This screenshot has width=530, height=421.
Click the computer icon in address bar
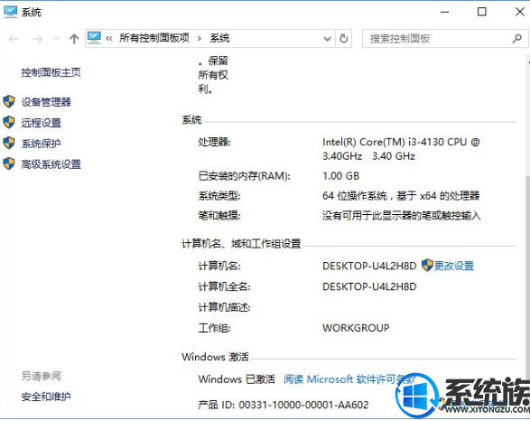tap(94, 38)
